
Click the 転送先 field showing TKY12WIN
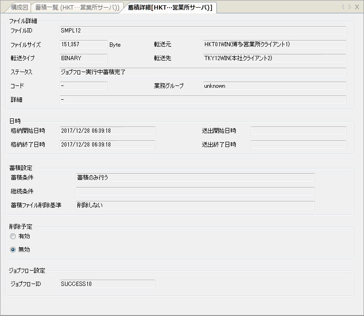[274, 58]
